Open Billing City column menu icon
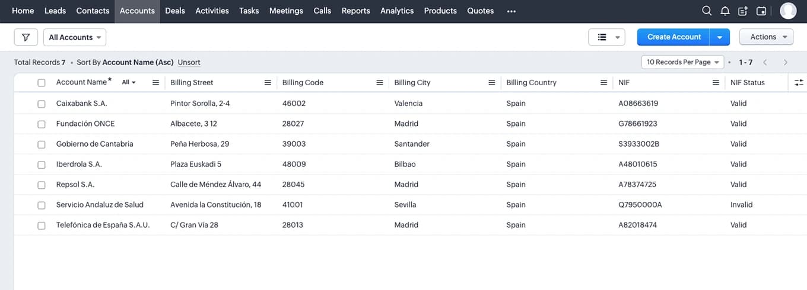807x290 pixels. pos(492,83)
